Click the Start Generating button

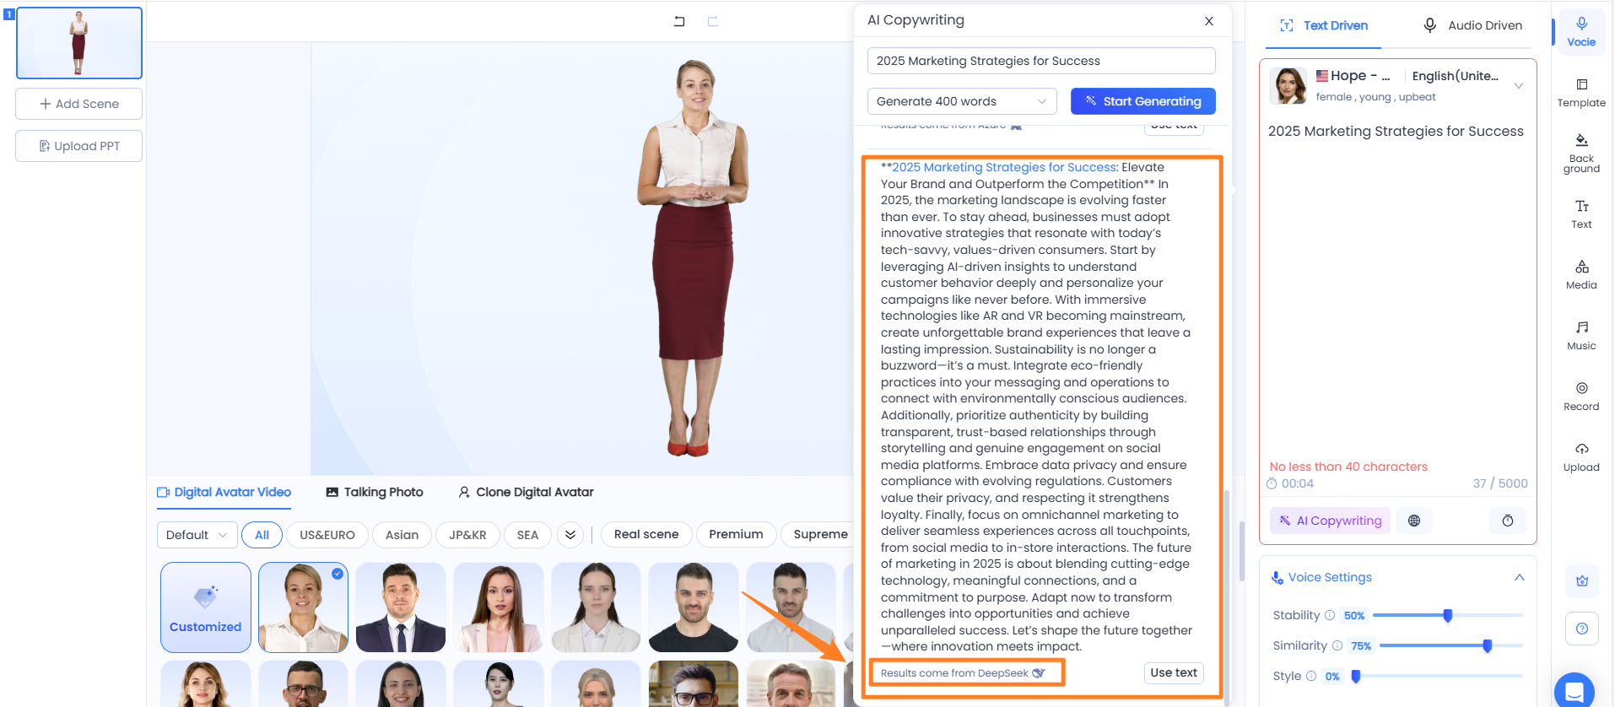1142,101
